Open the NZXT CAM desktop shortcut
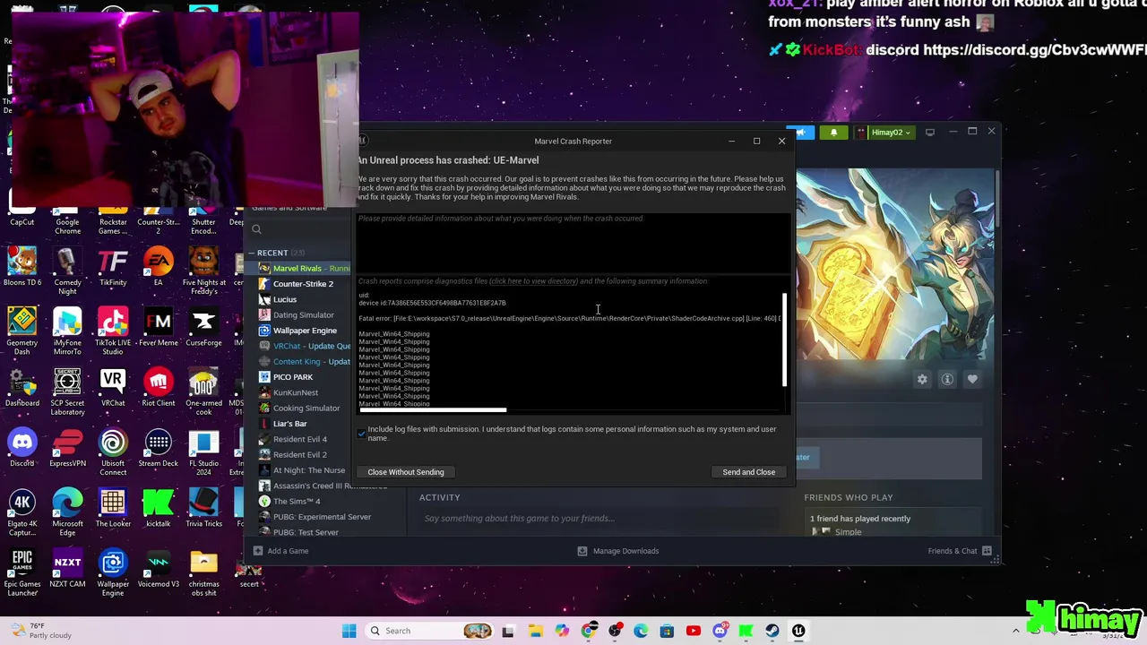The image size is (1147, 645). click(x=67, y=569)
